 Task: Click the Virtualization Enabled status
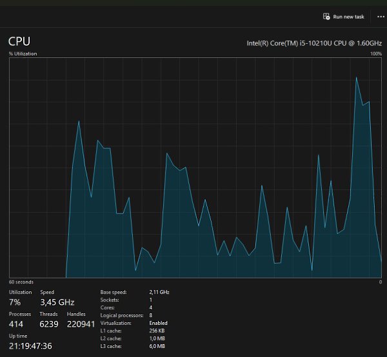pos(158,323)
